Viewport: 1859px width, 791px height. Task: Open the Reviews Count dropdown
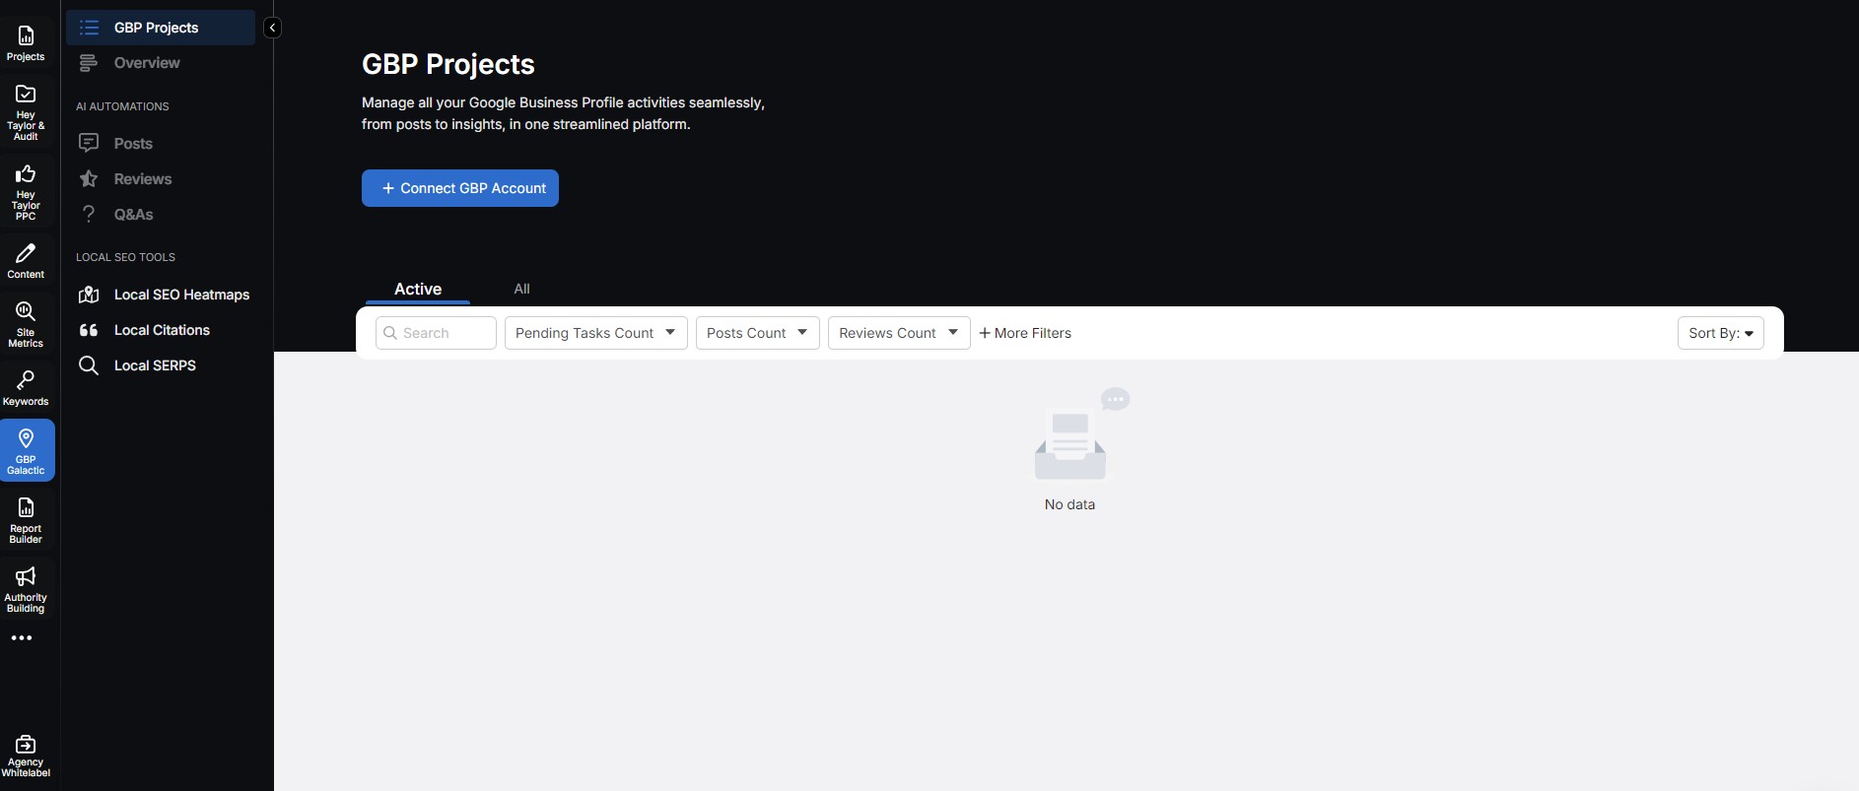[898, 333]
